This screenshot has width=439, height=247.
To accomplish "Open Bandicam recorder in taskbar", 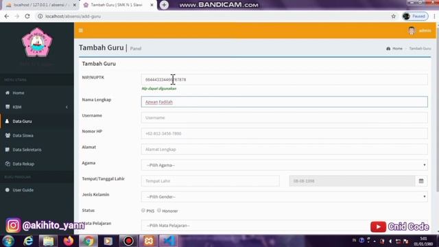I will tap(128, 241).
